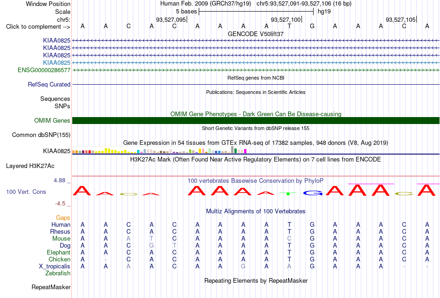Viewport: 440px width, 298px height.
Task: Click the RepeatMasker track label
Action: (51, 287)
